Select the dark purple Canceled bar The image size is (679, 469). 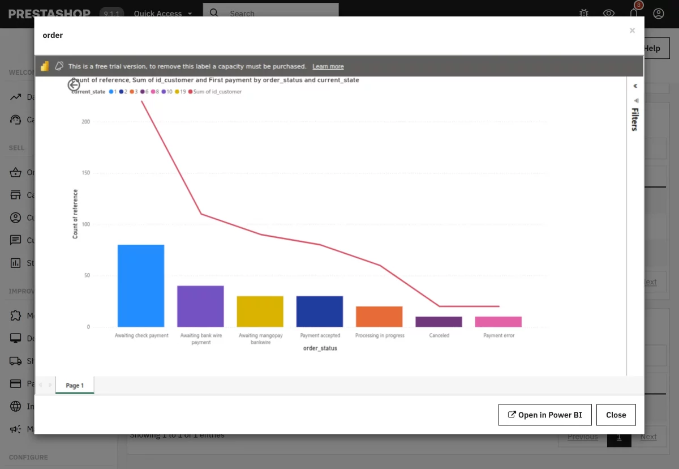(x=439, y=322)
